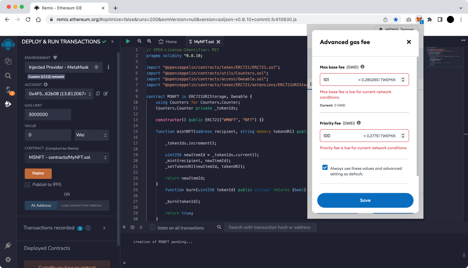Click the MetaMask fox extension icon

pyautogui.click(x=420, y=20)
